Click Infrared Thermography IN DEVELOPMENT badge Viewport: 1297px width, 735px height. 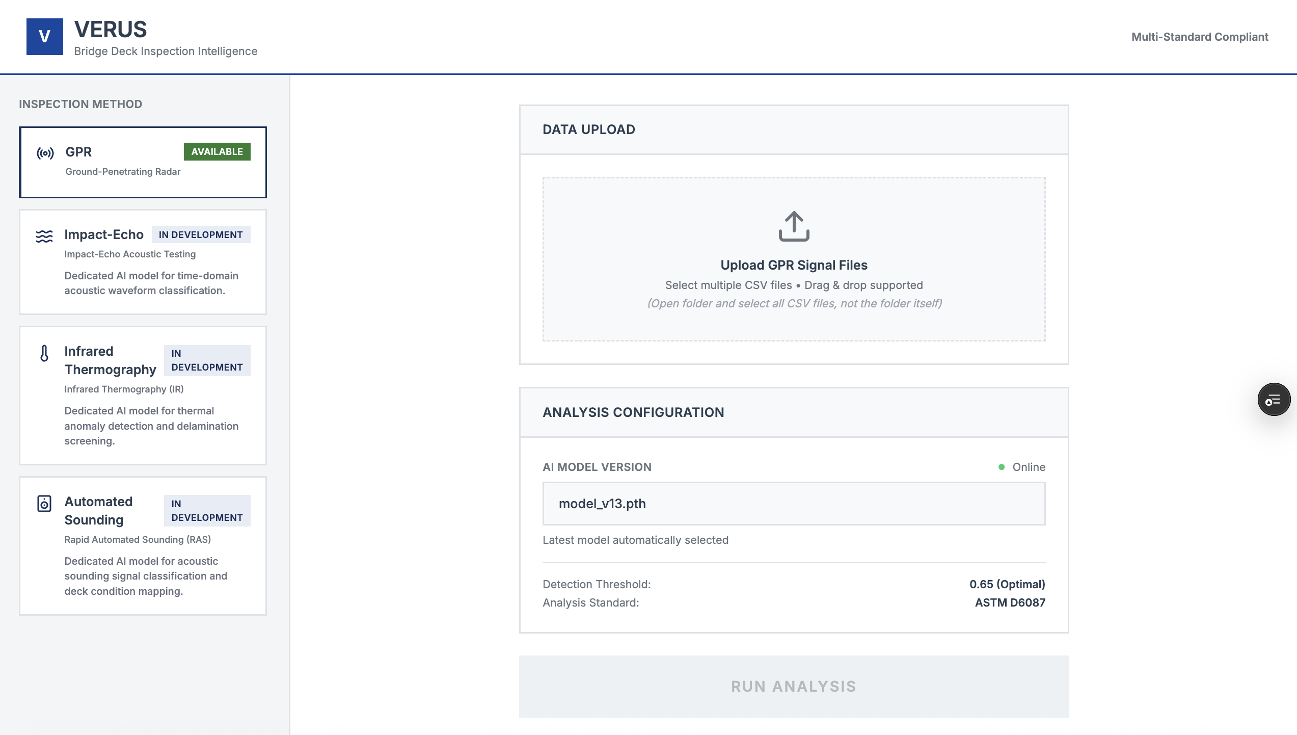coord(207,360)
